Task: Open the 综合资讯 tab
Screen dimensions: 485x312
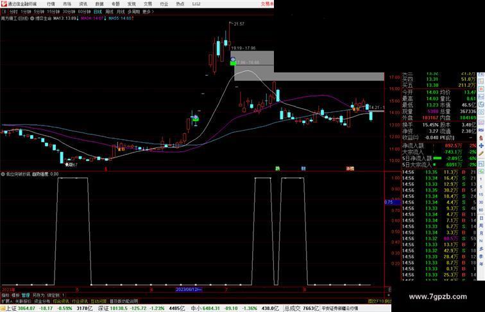Action: 61,301
